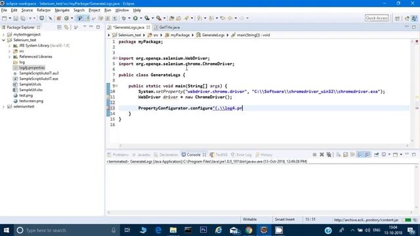Viewport: 420px width, 236px height.
Task: Click the Quick Access search field
Action: [x=377, y=18]
